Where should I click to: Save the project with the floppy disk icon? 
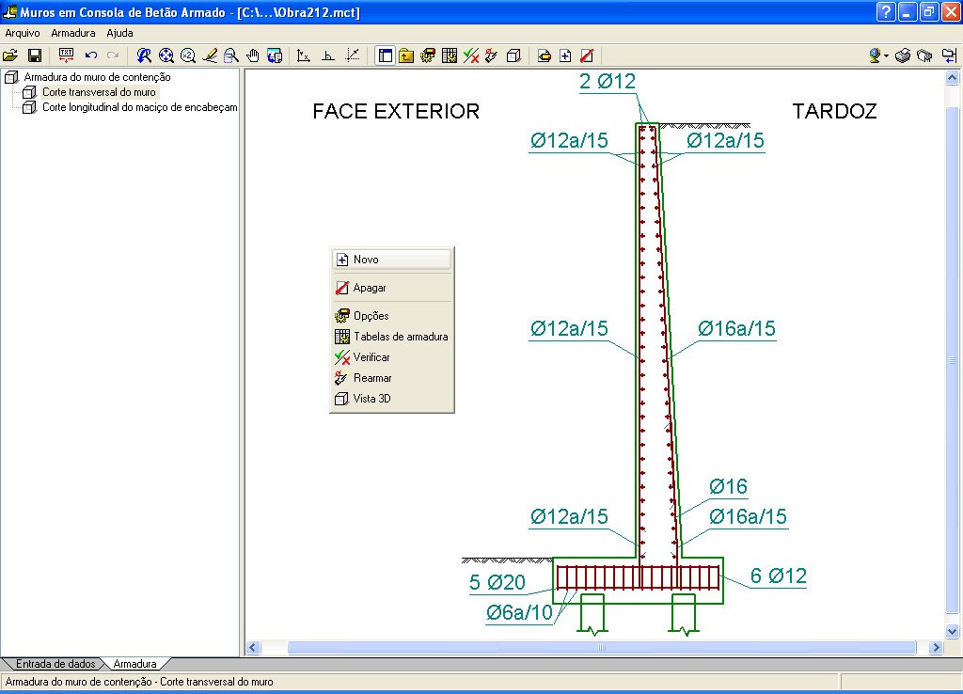coord(35,55)
